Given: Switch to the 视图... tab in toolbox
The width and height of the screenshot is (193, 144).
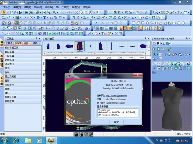Looking at the screenshot, I should coord(27,43).
